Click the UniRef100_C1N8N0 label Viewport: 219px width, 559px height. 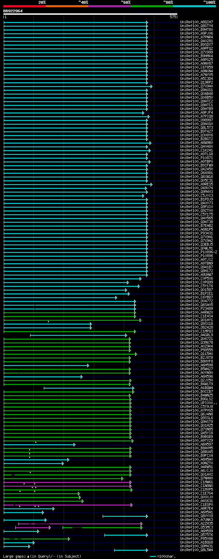click(x=196, y=486)
